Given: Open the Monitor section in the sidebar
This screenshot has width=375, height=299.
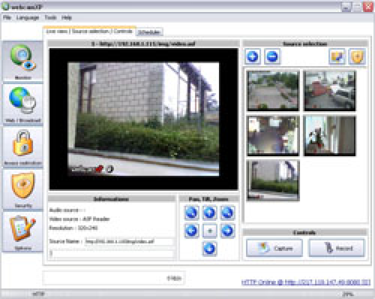Looking at the screenshot, I should click(22, 62).
